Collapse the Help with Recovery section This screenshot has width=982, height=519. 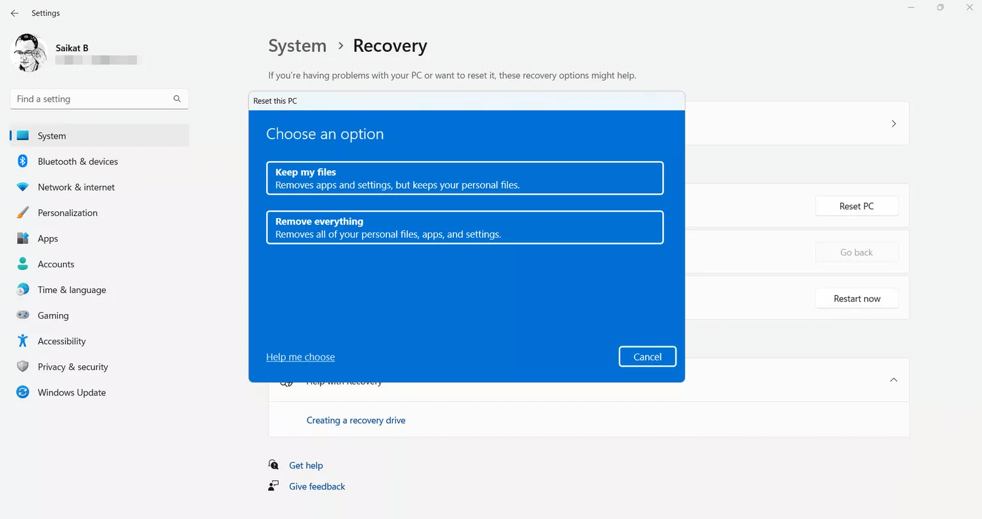point(893,380)
